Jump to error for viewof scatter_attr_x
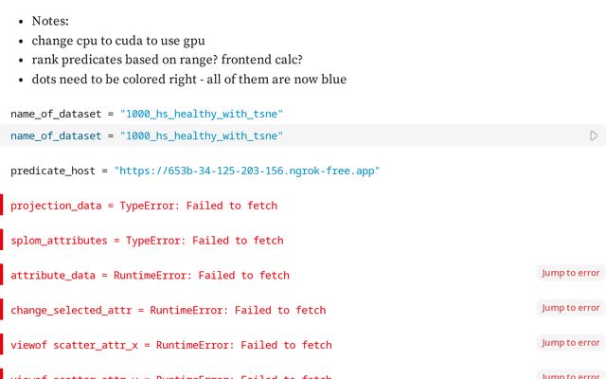 [570, 343]
